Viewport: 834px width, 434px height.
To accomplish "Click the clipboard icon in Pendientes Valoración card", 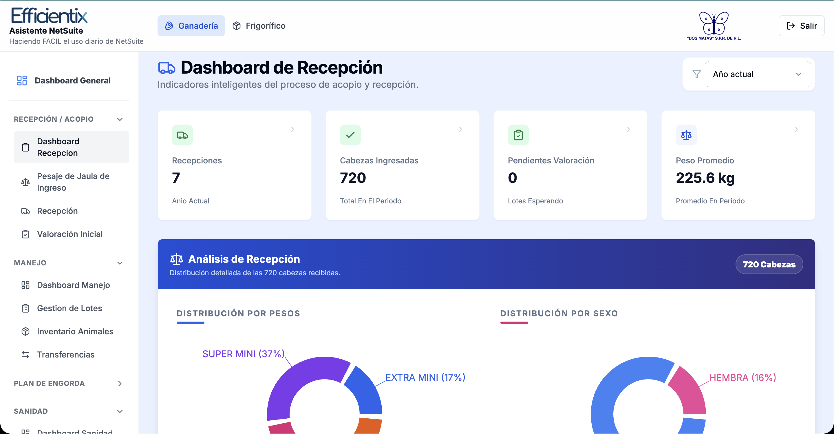I will pyautogui.click(x=518, y=135).
